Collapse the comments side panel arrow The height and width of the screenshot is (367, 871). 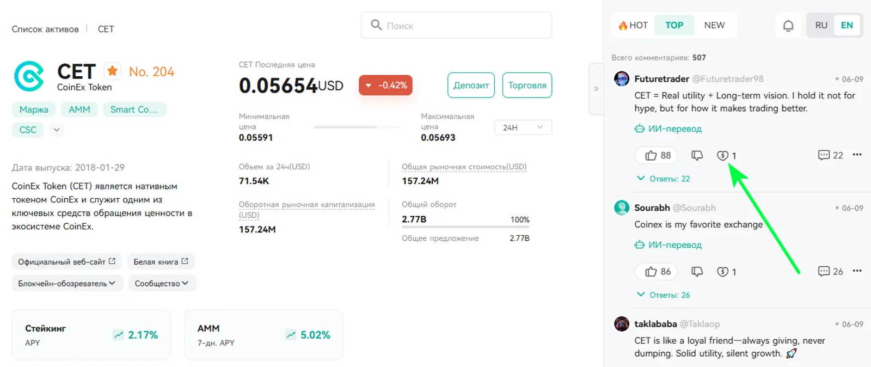coord(596,89)
